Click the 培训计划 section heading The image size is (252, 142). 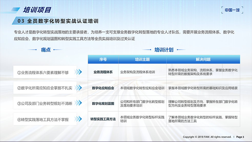[164, 50]
